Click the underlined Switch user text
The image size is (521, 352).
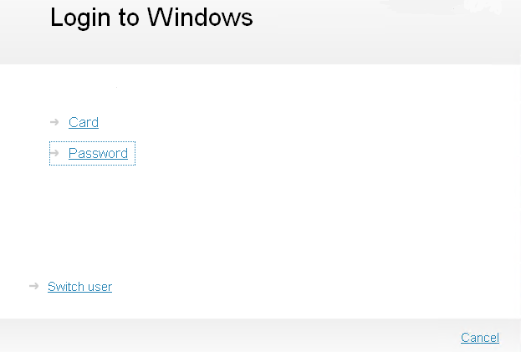79,287
